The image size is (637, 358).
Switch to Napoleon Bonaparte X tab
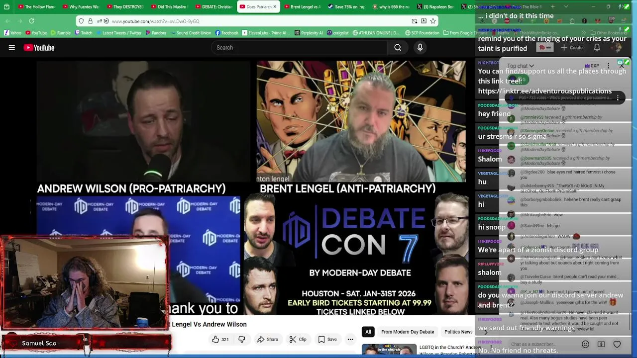(x=434, y=7)
